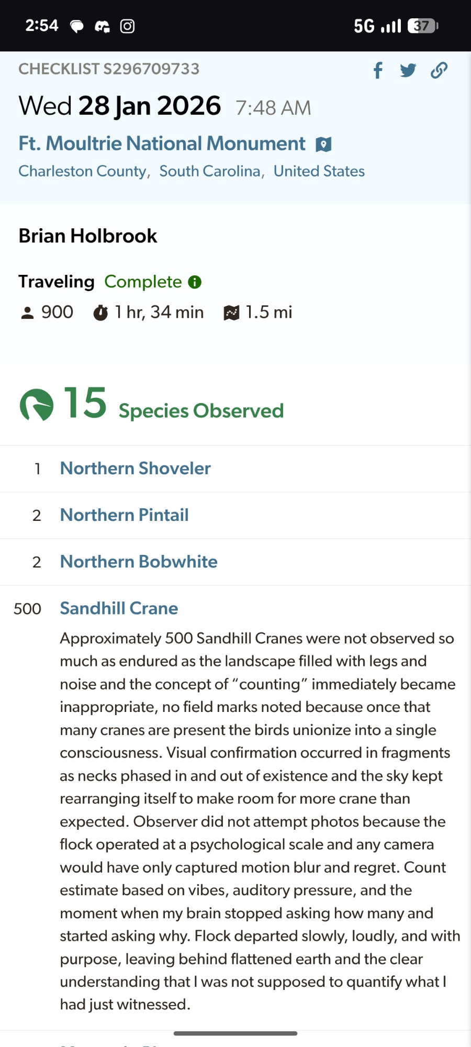The image size is (471, 1047).
Task: Share checklist on Twitter
Action: pos(408,70)
